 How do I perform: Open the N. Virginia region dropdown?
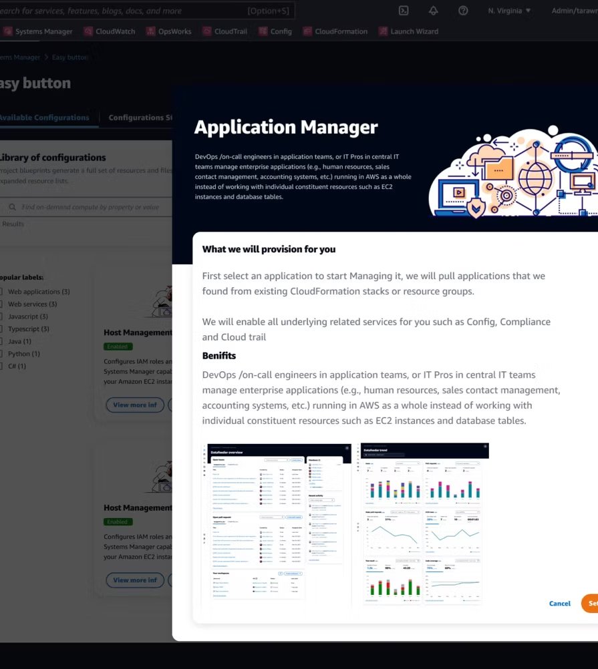508,11
